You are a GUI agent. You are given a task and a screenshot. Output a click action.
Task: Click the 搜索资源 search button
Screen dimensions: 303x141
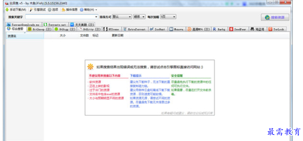tap(275, 17)
